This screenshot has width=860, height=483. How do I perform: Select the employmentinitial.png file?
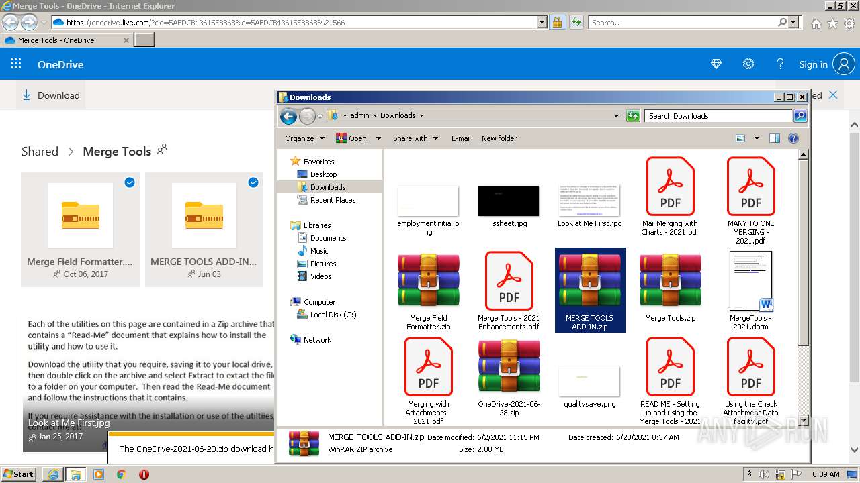point(428,211)
